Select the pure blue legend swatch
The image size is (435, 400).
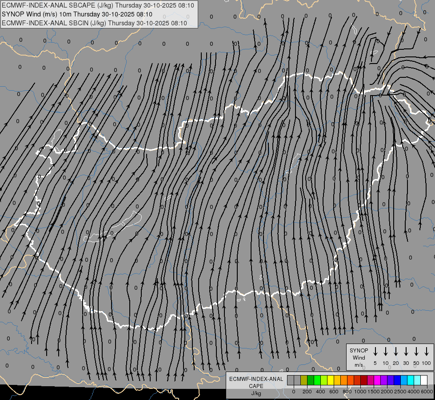click(397, 380)
